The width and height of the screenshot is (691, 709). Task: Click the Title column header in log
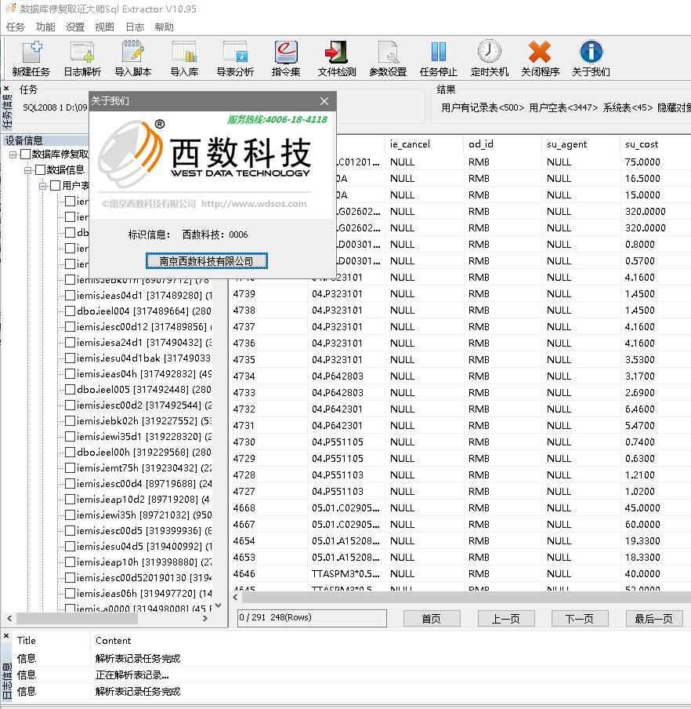pos(26,641)
